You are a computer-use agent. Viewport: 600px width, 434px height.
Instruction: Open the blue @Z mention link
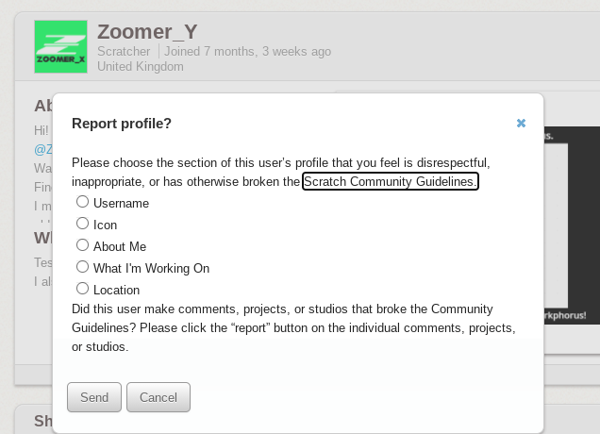pyautogui.click(x=43, y=149)
